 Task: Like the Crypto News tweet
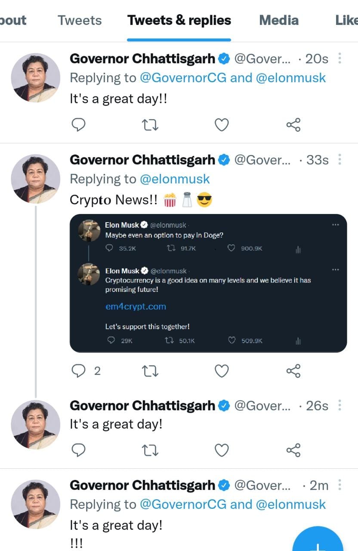[x=222, y=371]
